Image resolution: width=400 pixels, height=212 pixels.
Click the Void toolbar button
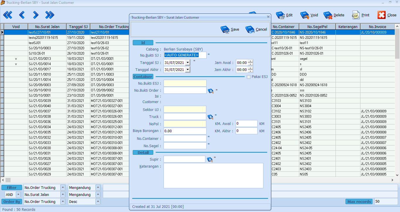[309, 15]
